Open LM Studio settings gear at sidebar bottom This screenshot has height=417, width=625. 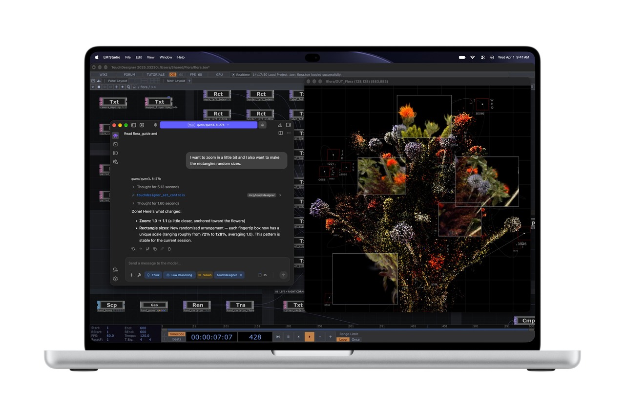[115, 279]
